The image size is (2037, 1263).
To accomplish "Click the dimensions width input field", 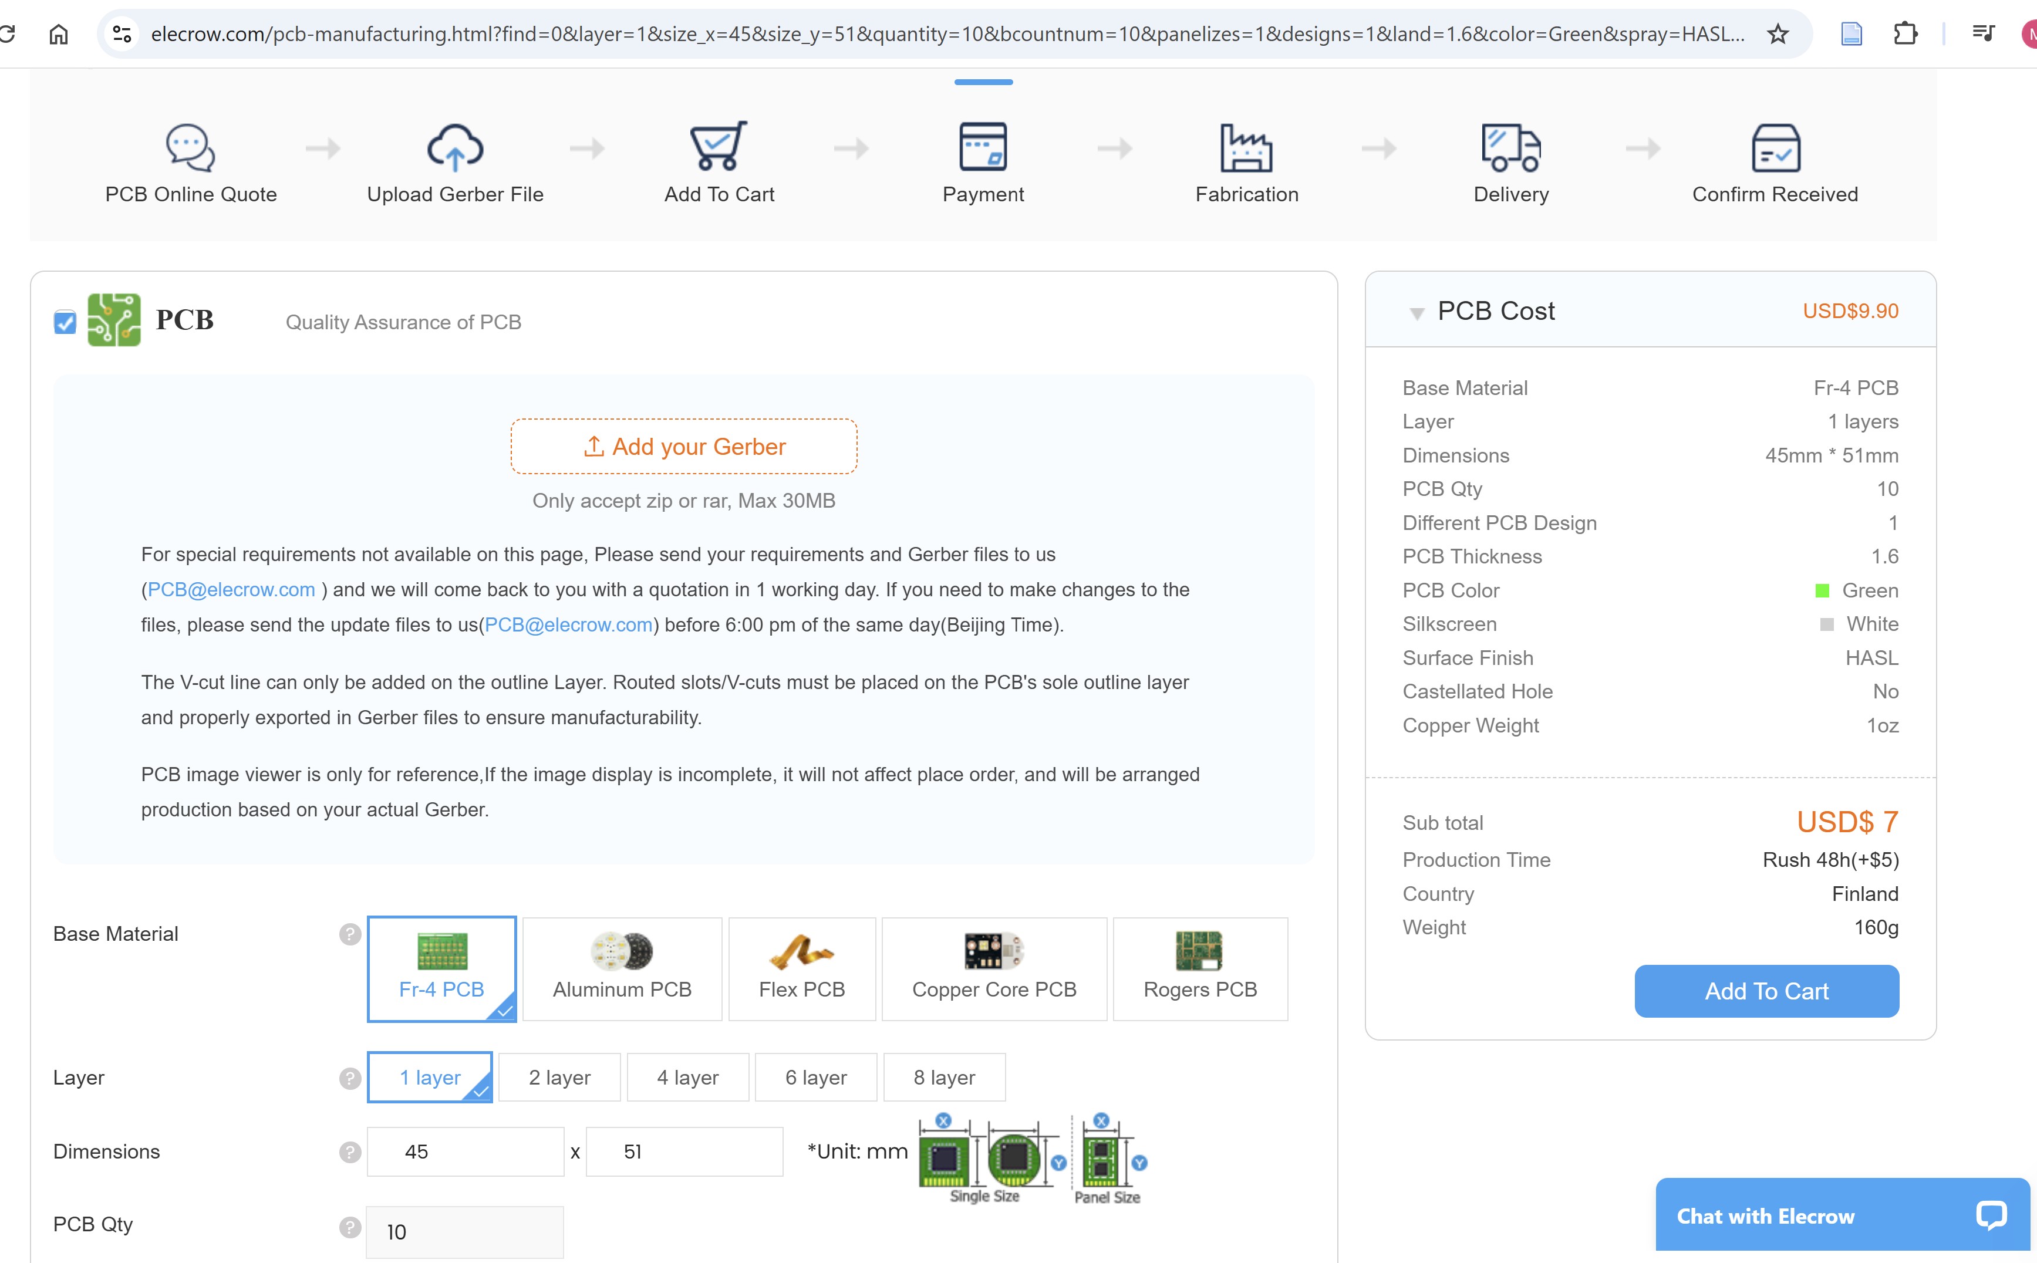I will [x=464, y=1152].
